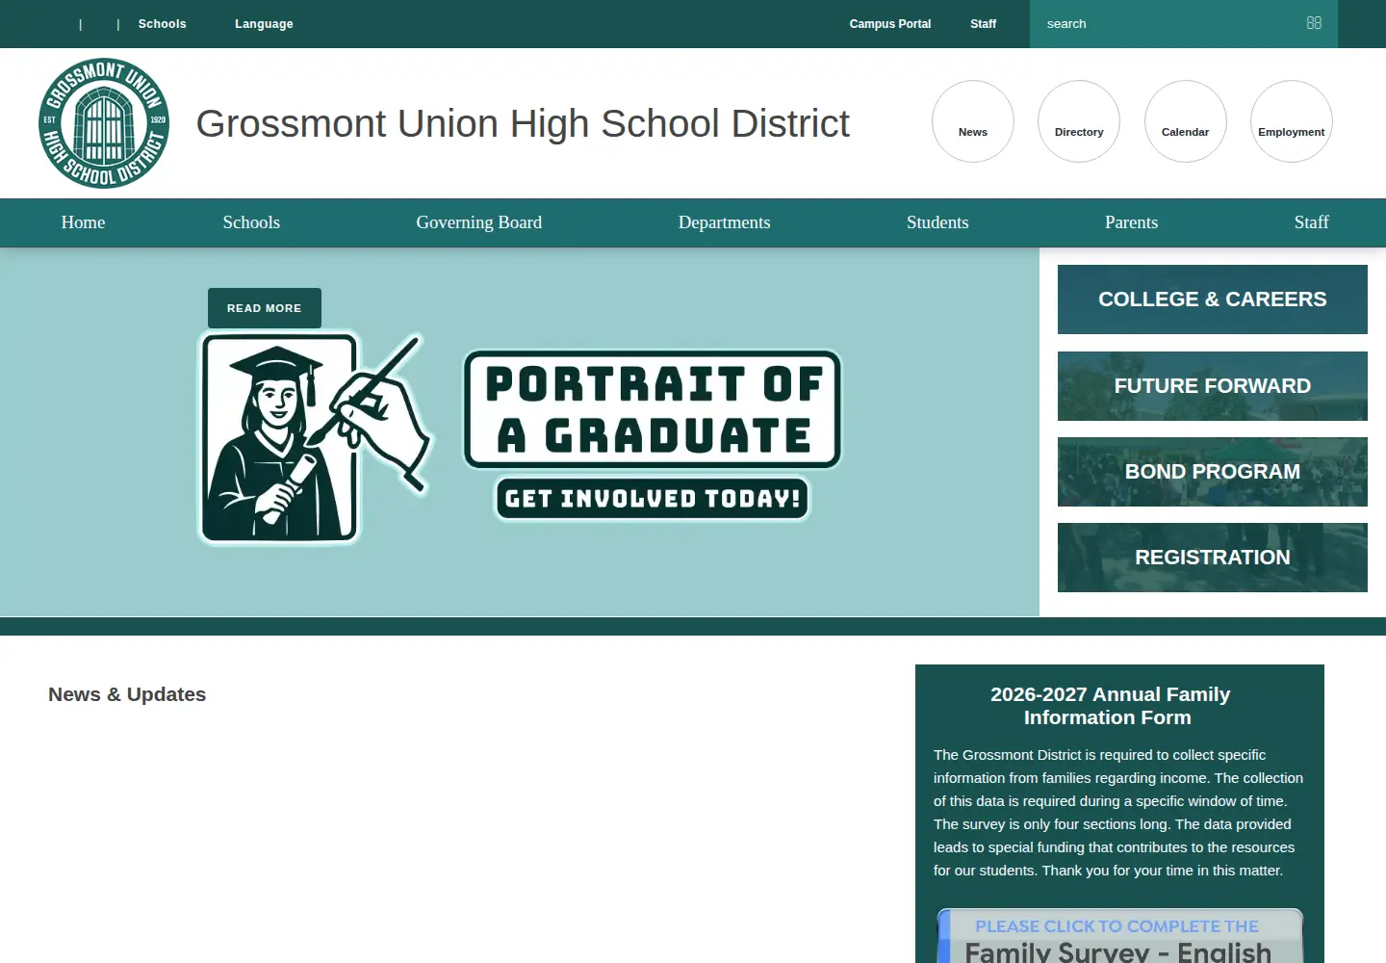Open the Schools main navigation menu
The height and width of the screenshot is (963, 1386).
coord(251,222)
